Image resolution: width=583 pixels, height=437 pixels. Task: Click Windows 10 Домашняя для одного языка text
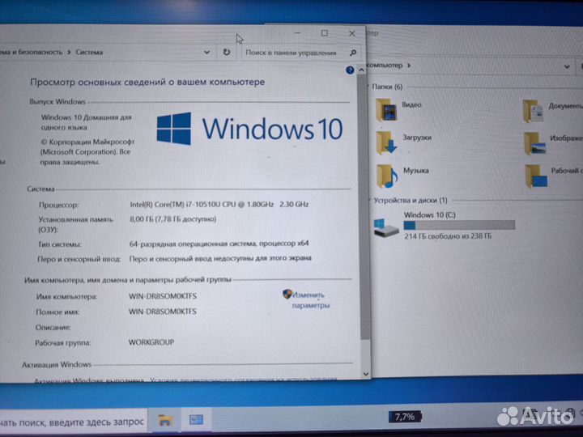pos(87,122)
